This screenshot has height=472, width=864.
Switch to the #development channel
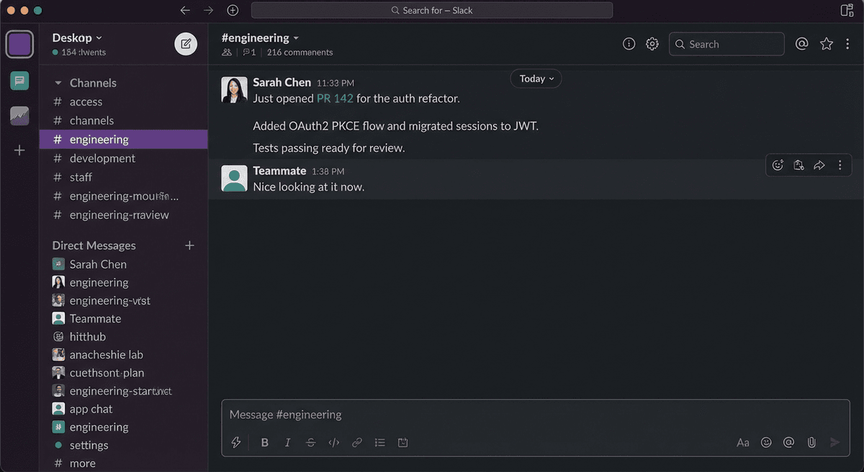102,158
